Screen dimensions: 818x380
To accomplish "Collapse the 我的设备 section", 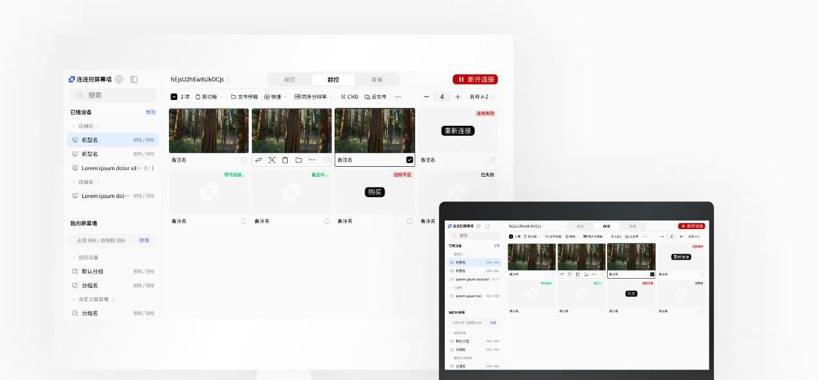I will pyautogui.click(x=74, y=258).
